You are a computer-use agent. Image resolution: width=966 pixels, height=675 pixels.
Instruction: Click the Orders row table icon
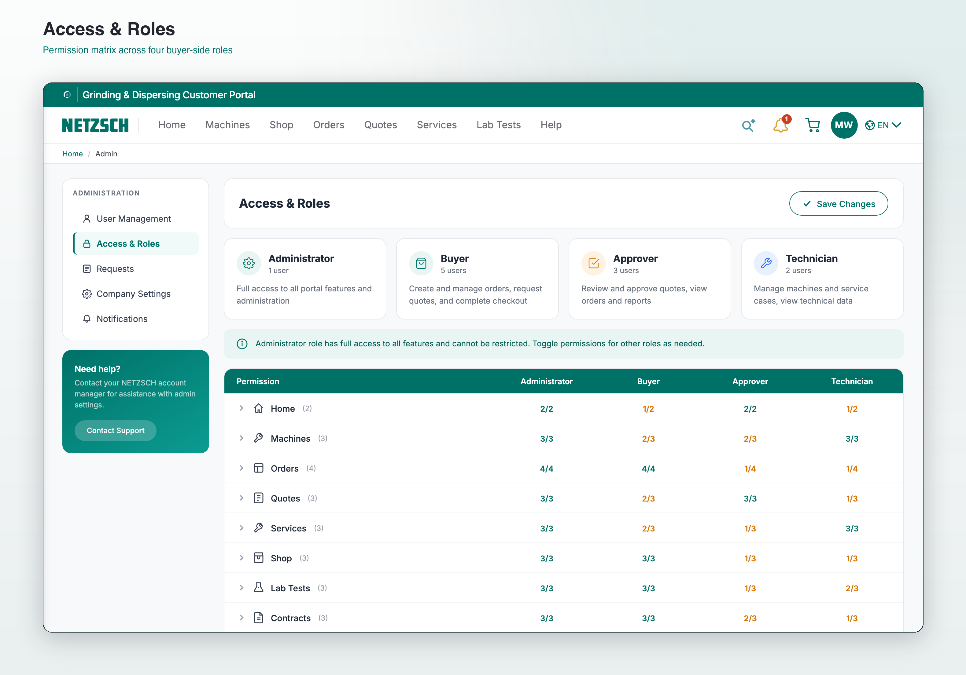tap(258, 468)
